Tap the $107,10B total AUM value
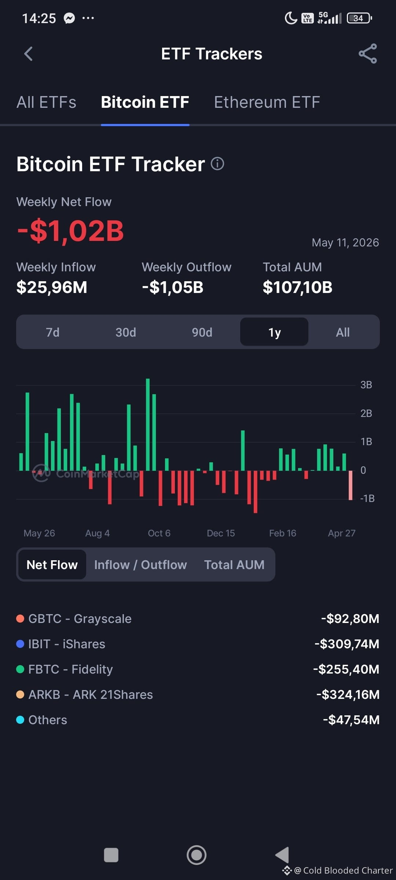The height and width of the screenshot is (880, 396). click(297, 287)
